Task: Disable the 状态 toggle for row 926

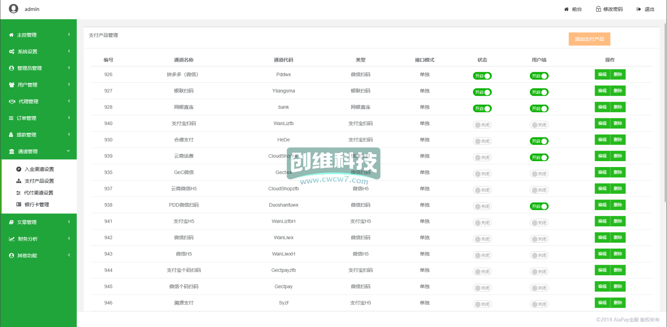Action: click(482, 76)
